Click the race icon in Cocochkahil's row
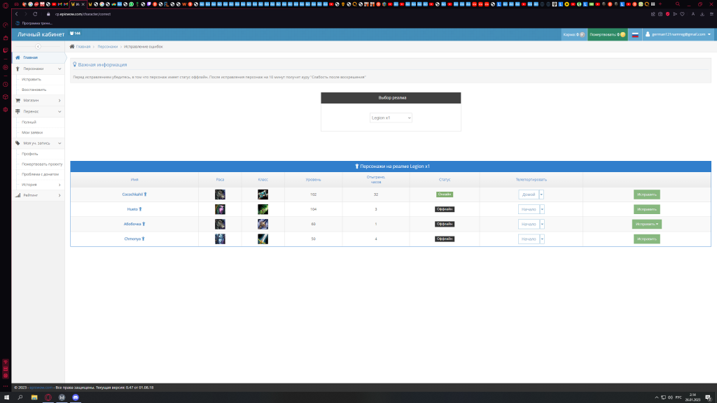 (220, 194)
